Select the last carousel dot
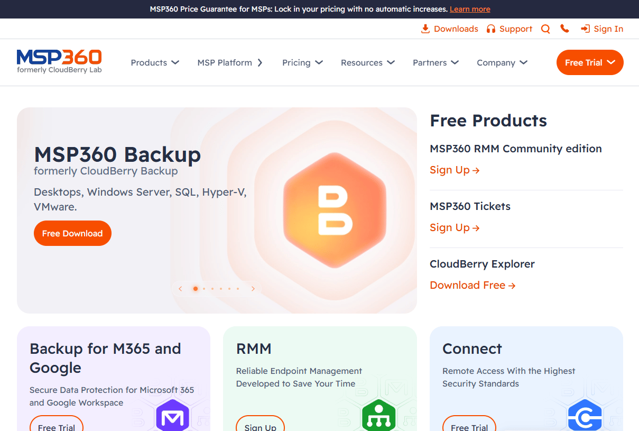The width and height of the screenshot is (639, 431). (238, 289)
